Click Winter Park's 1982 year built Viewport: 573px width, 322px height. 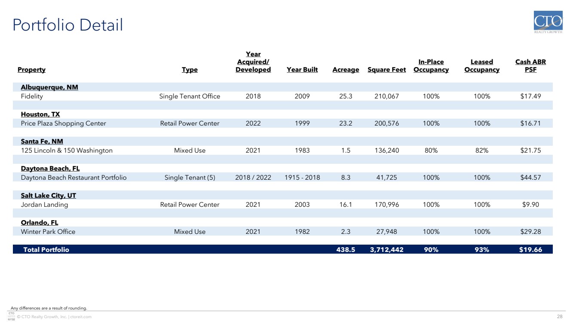tap(302, 232)
